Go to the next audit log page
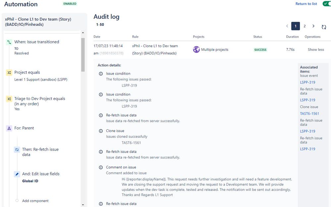 313,26
